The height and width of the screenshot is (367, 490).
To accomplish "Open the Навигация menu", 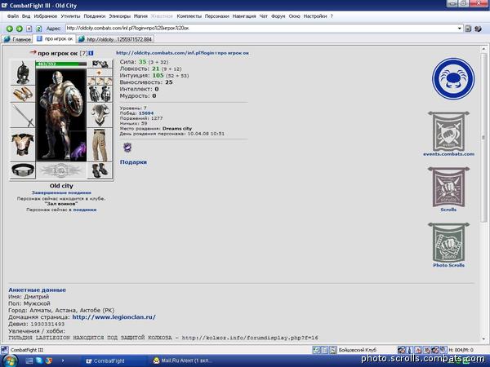I will pyautogui.click(x=244, y=16).
